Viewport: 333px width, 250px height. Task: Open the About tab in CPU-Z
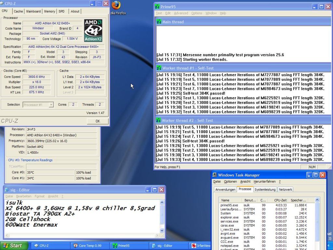pyautogui.click(x=75, y=11)
